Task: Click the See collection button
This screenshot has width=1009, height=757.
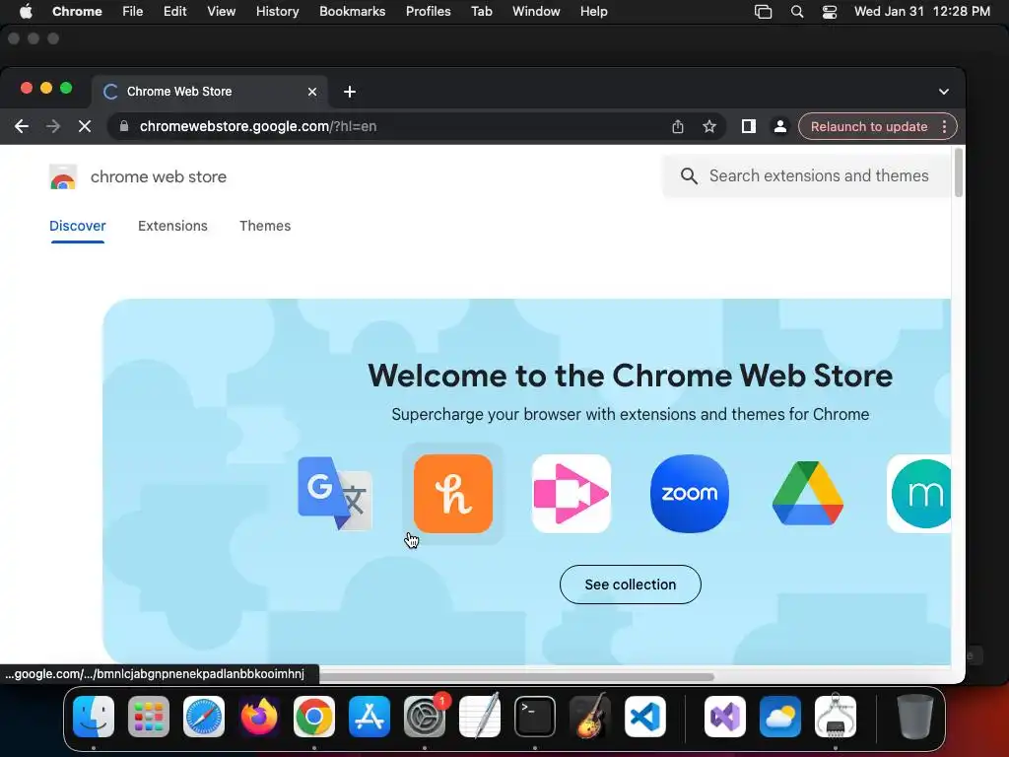Action: tap(630, 585)
